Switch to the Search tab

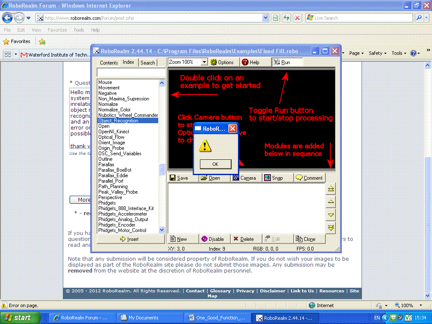click(x=148, y=62)
